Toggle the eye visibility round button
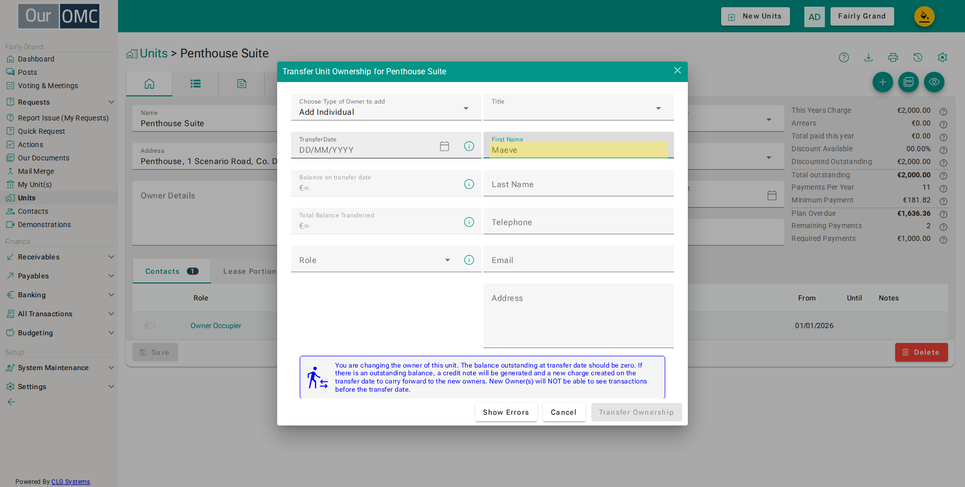Image resolution: width=965 pixels, height=487 pixels. click(x=934, y=82)
